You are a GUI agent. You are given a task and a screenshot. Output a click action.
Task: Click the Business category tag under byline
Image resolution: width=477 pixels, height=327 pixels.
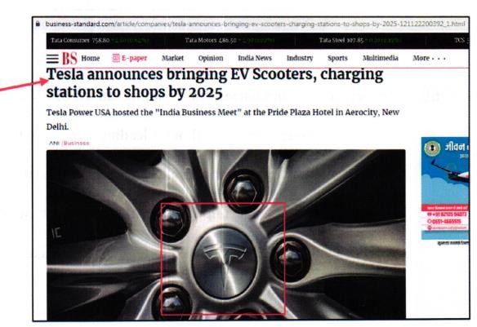click(75, 143)
